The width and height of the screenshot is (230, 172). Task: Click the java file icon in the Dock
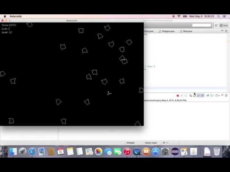pyautogui.click(x=207, y=151)
